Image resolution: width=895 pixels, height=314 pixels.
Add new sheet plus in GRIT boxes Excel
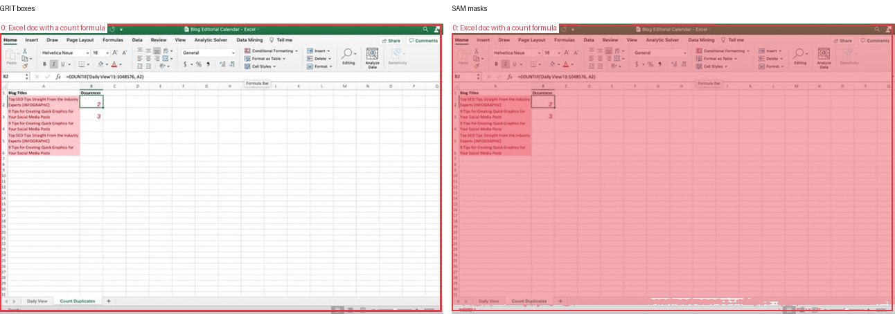point(108,302)
